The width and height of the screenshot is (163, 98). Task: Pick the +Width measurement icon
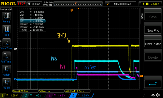(x=6, y=69)
